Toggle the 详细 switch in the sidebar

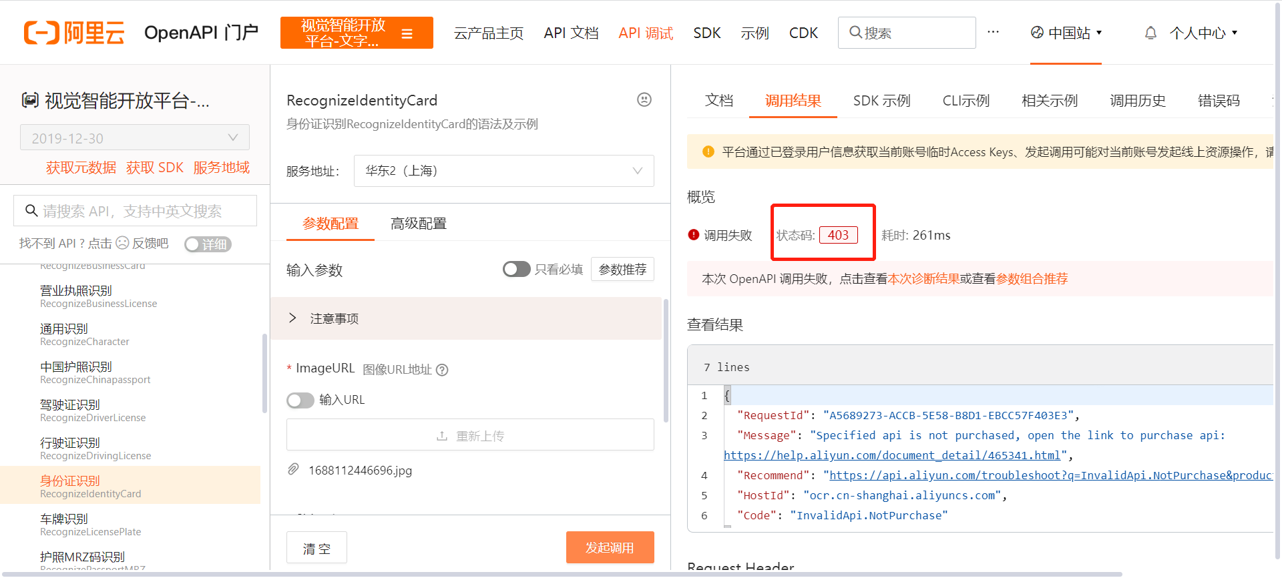pyautogui.click(x=208, y=244)
